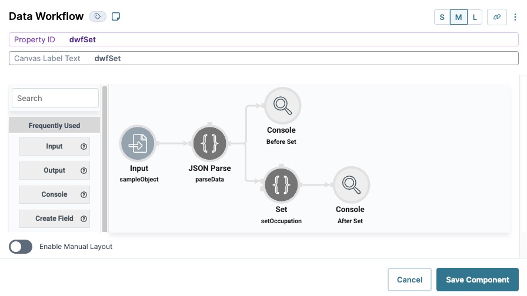Choose the M size option

point(458,17)
